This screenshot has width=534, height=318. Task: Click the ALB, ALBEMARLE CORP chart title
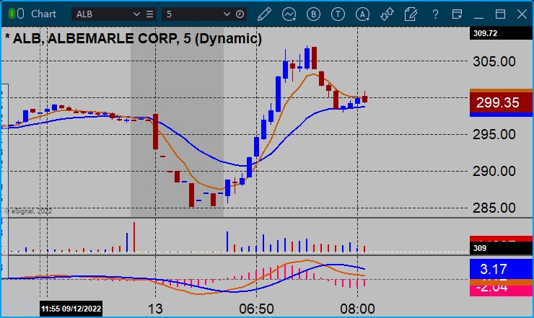[133, 38]
